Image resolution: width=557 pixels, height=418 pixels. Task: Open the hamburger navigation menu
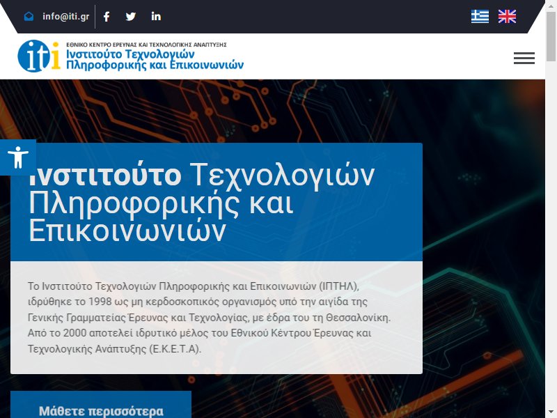(x=524, y=58)
